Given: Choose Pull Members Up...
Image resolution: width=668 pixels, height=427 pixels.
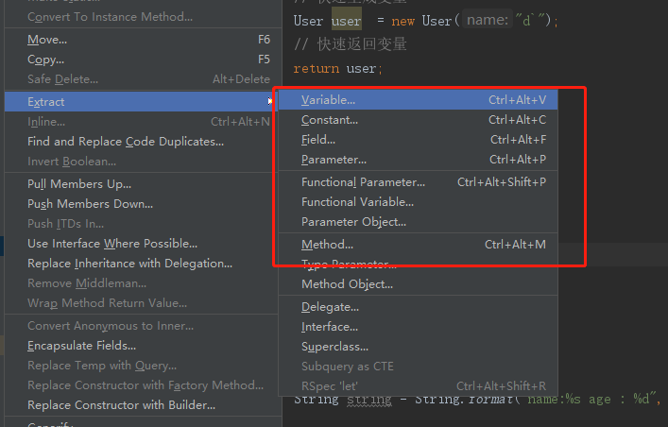Looking at the screenshot, I should (x=141, y=184).
